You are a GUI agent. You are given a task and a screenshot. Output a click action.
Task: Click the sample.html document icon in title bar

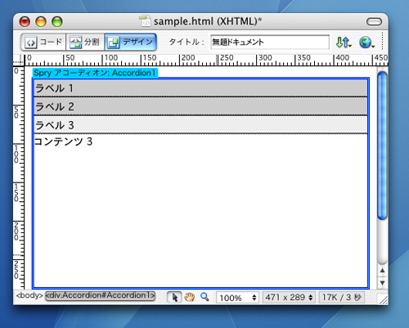tap(145, 21)
